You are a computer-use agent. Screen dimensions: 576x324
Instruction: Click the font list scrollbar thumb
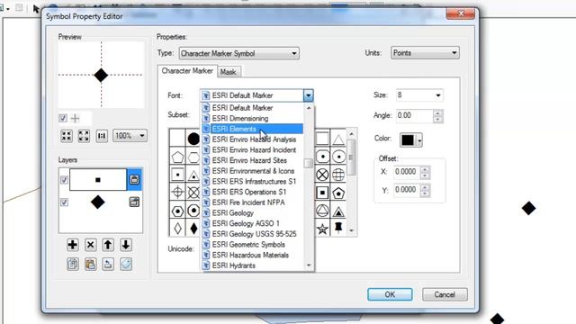tap(309, 163)
